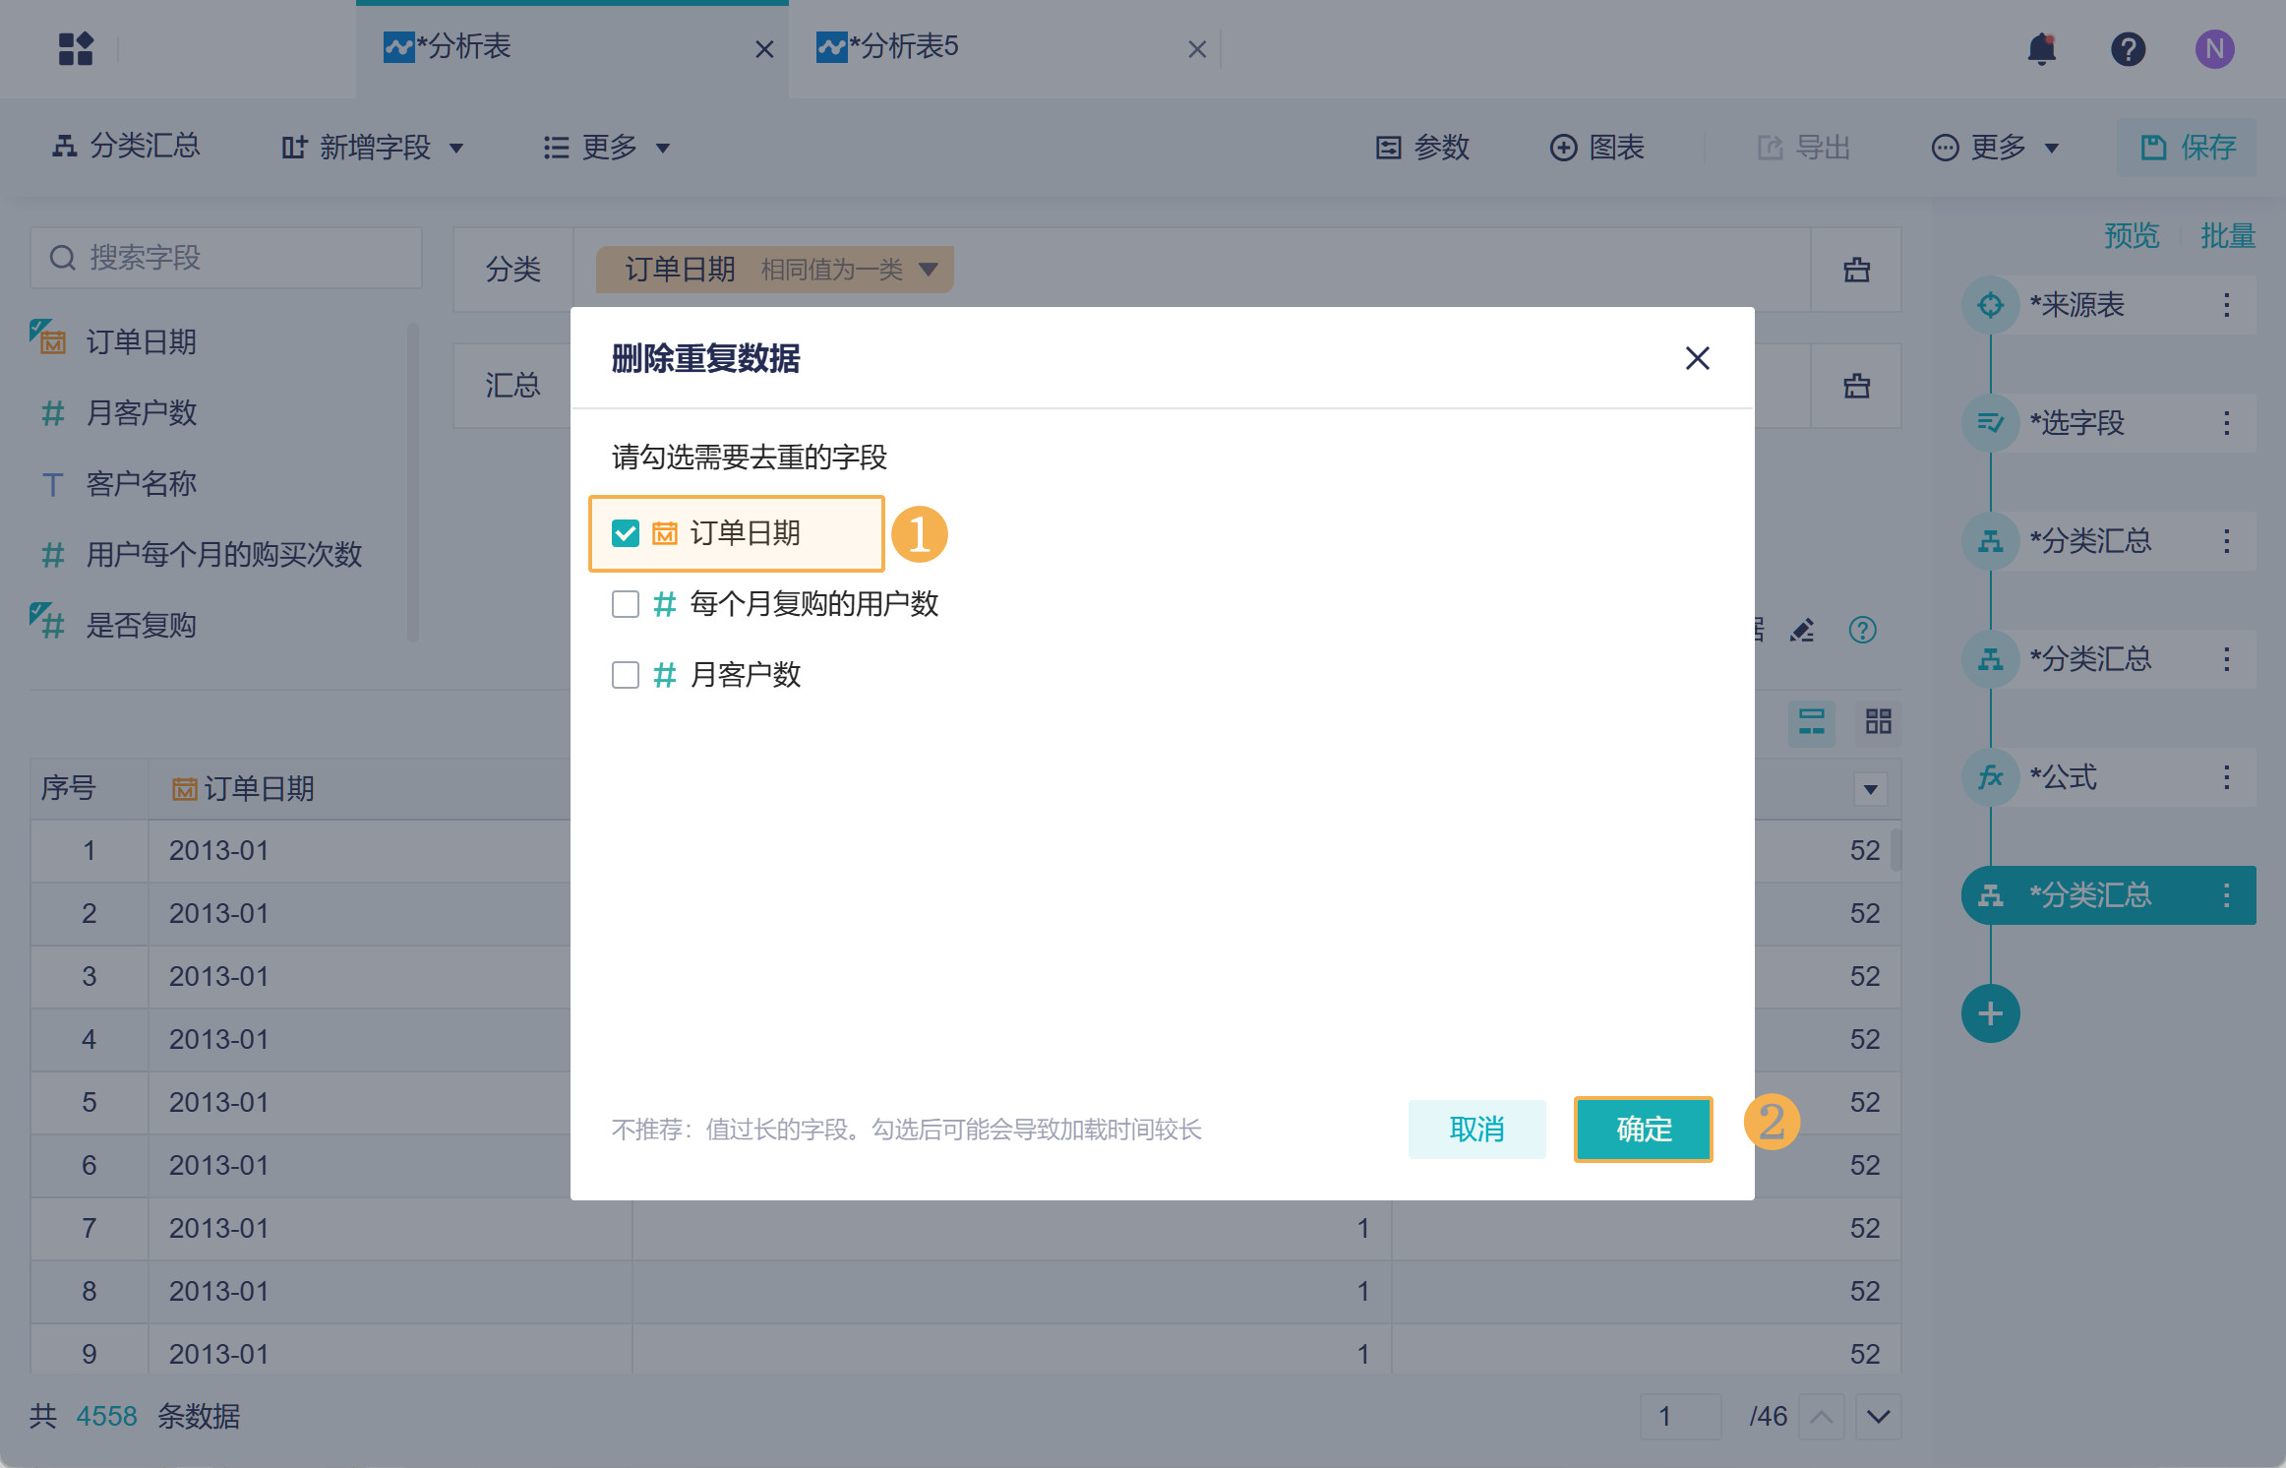The image size is (2286, 1468).
Task: Select the 客户名称 field
Action: pos(142,484)
